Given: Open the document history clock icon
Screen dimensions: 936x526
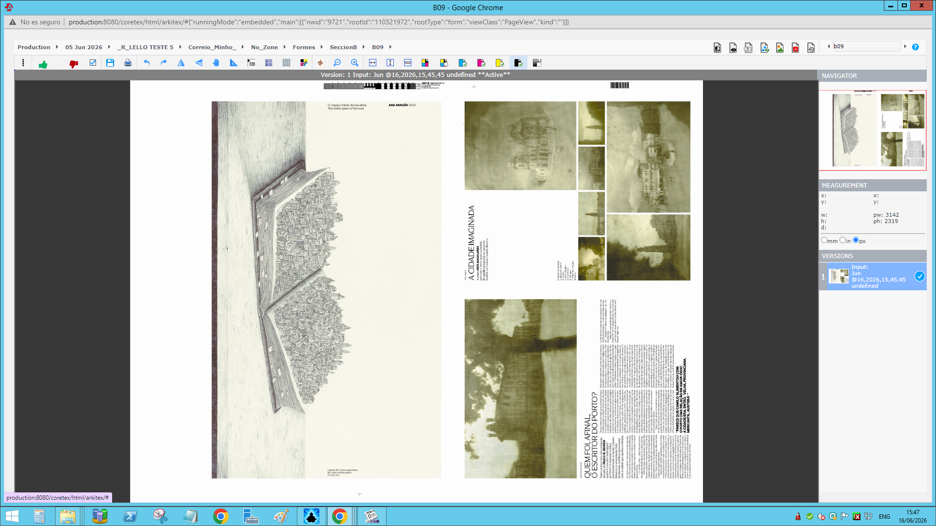Looking at the screenshot, I should (811, 48).
